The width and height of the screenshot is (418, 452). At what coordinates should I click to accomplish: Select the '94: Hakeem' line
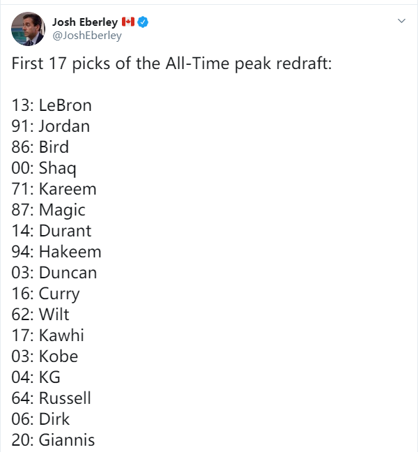tap(56, 252)
